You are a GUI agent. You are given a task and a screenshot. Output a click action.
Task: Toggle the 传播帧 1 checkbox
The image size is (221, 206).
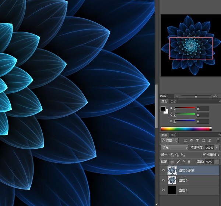(204, 155)
